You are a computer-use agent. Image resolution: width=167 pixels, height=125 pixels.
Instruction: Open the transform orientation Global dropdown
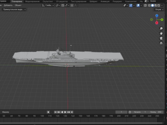[x=48, y=5]
